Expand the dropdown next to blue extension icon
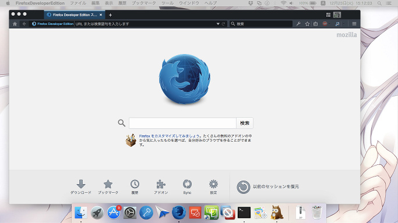398x223 pixels. click(343, 24)
